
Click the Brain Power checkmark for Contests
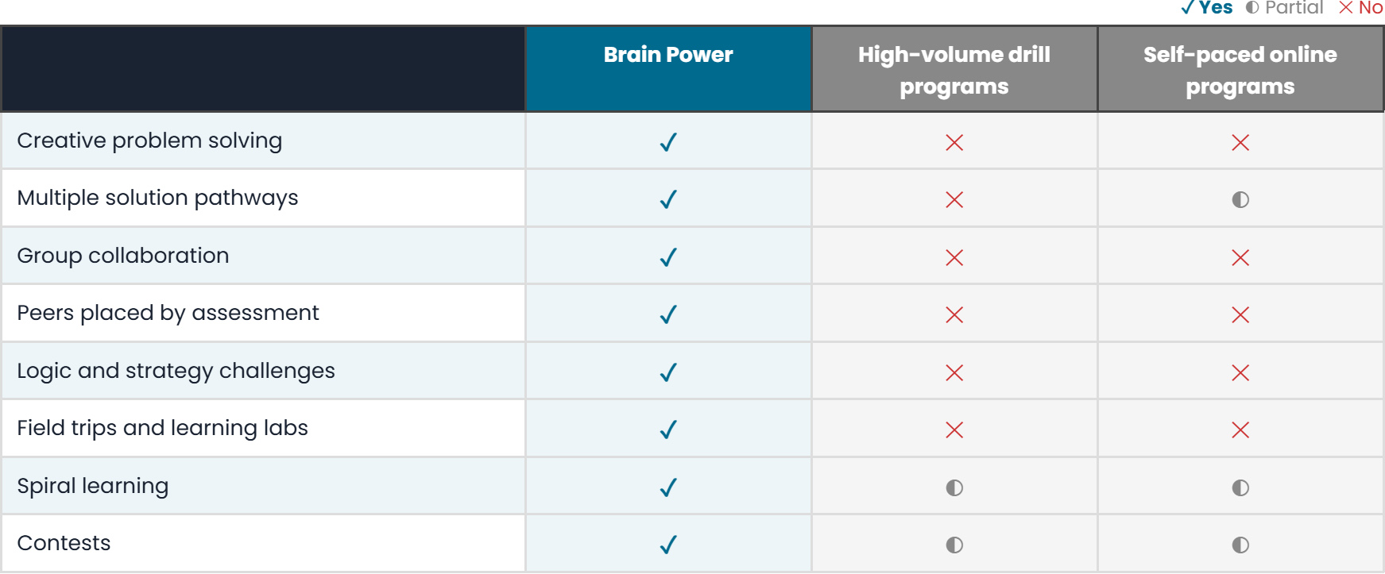668,545
